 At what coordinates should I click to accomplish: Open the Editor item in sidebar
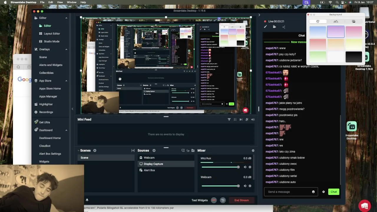tap(47, 26)
